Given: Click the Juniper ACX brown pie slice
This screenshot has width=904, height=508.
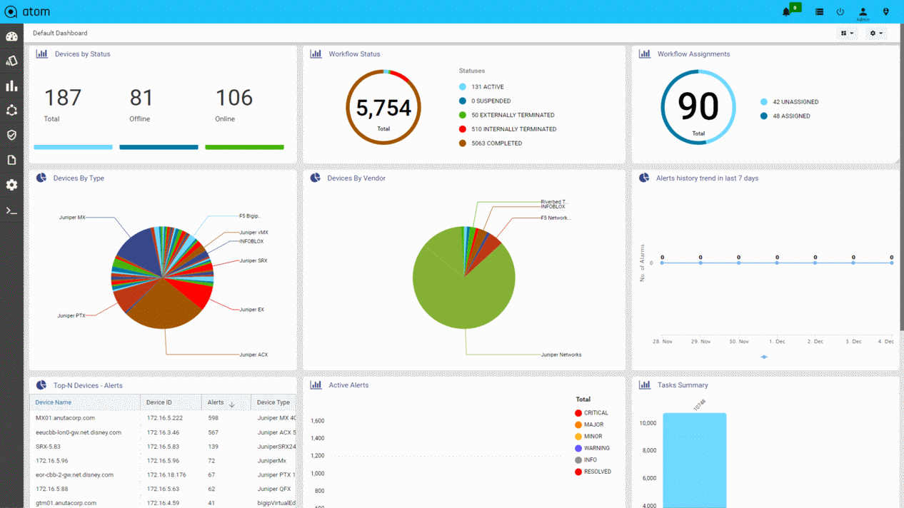Looking at the screenshot, I should pyautogui.click(x=164, y=307).
